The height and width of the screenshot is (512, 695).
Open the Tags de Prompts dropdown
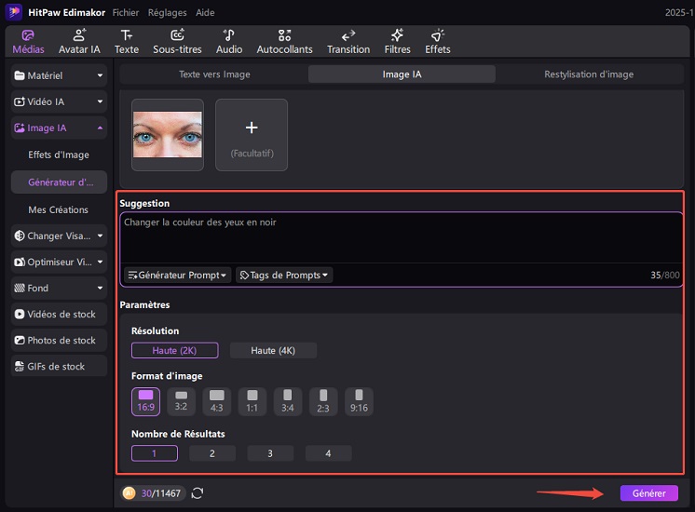(283, 275)
